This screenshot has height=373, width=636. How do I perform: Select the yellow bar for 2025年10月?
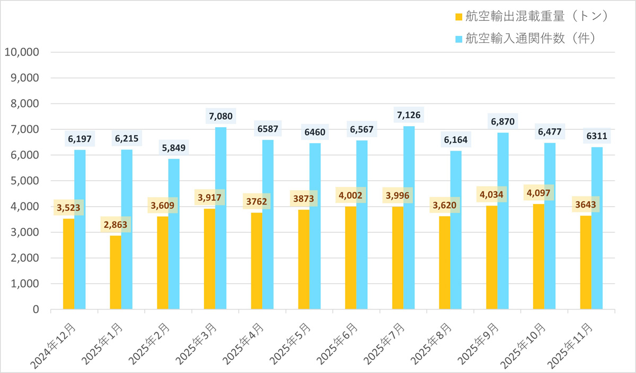click(x=538, y=256)
